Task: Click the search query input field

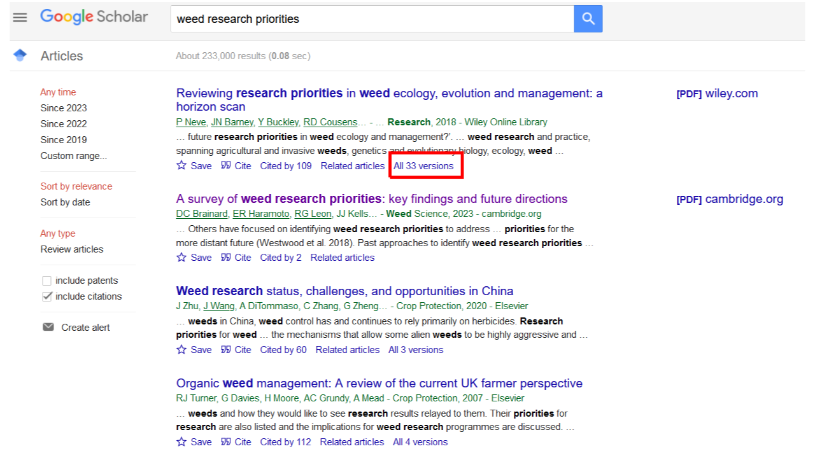Action: click(x=372, y=19)
